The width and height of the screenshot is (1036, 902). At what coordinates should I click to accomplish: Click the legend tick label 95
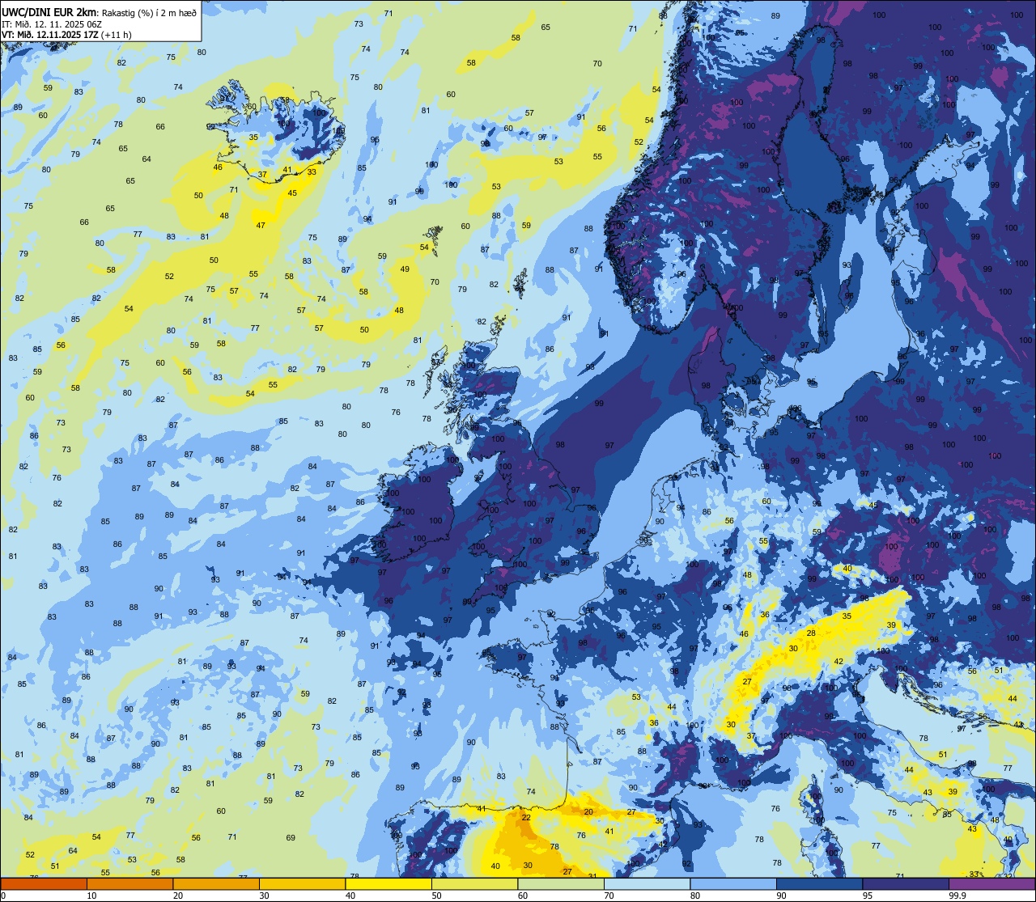(x=868, y=896)
